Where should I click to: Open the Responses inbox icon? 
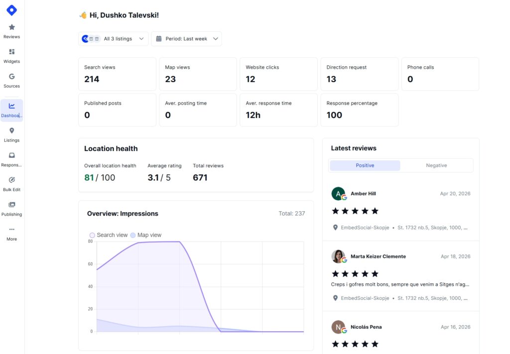tap(12, 155)
